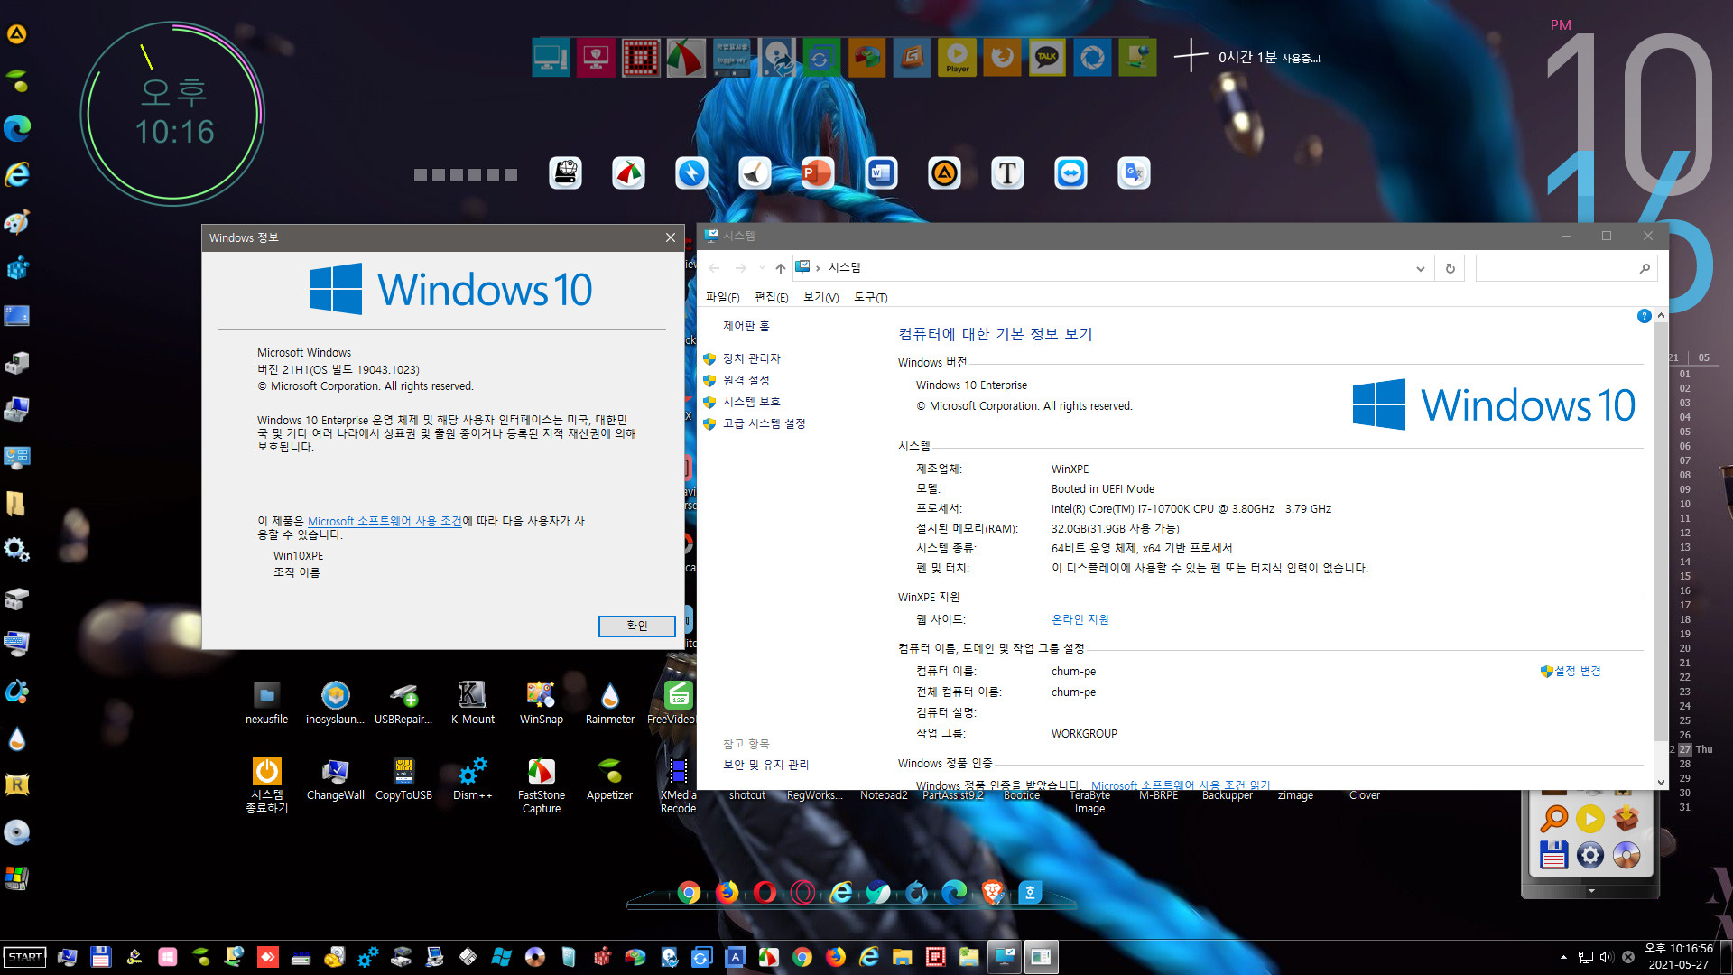Open the Rainmeter desktop shortcut
Viewport: 1733px width, 975px height.
(609, 703)
